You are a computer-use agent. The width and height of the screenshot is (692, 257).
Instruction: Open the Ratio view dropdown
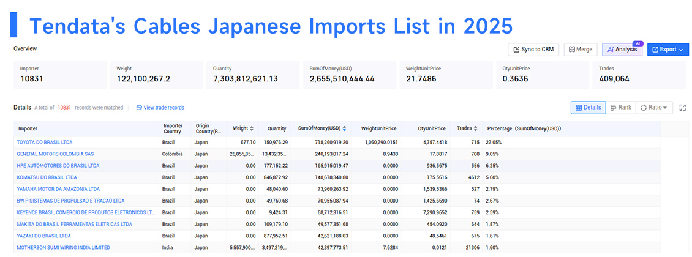point(653,108)
